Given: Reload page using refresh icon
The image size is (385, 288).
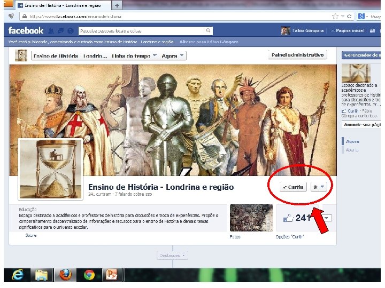Looking at the screenshot, I should [349, 17].
